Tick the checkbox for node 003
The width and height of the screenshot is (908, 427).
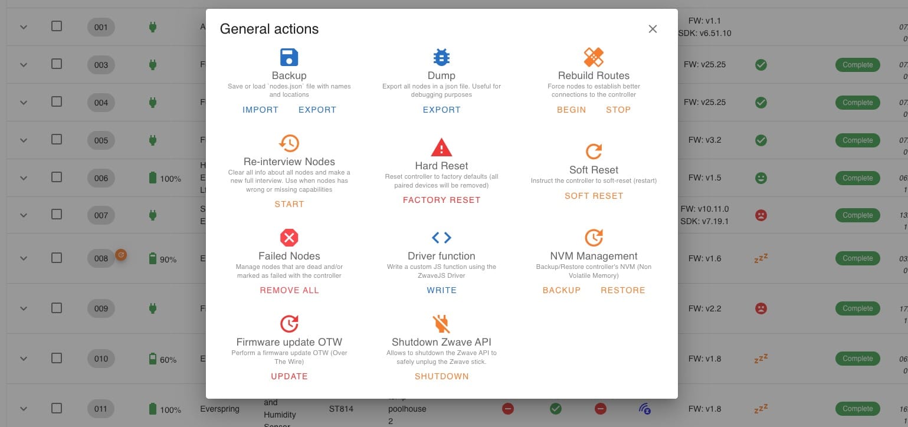(56, 64)
